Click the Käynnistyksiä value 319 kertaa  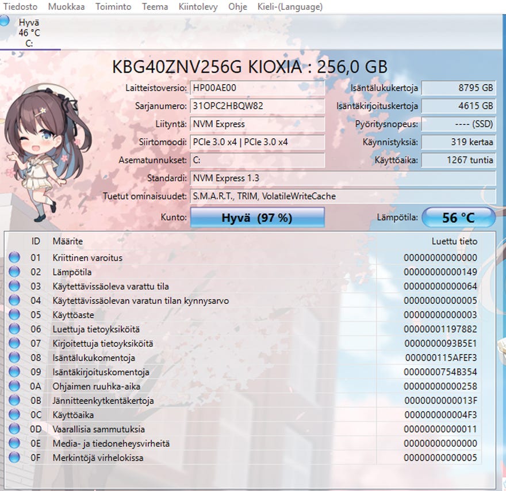click(458, 142)
